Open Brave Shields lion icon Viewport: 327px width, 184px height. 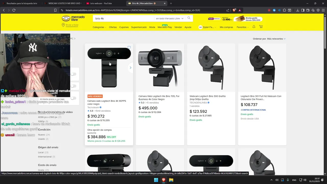234,10
